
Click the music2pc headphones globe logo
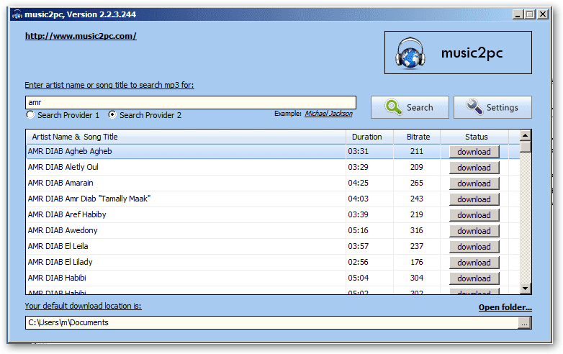(410, 53)
